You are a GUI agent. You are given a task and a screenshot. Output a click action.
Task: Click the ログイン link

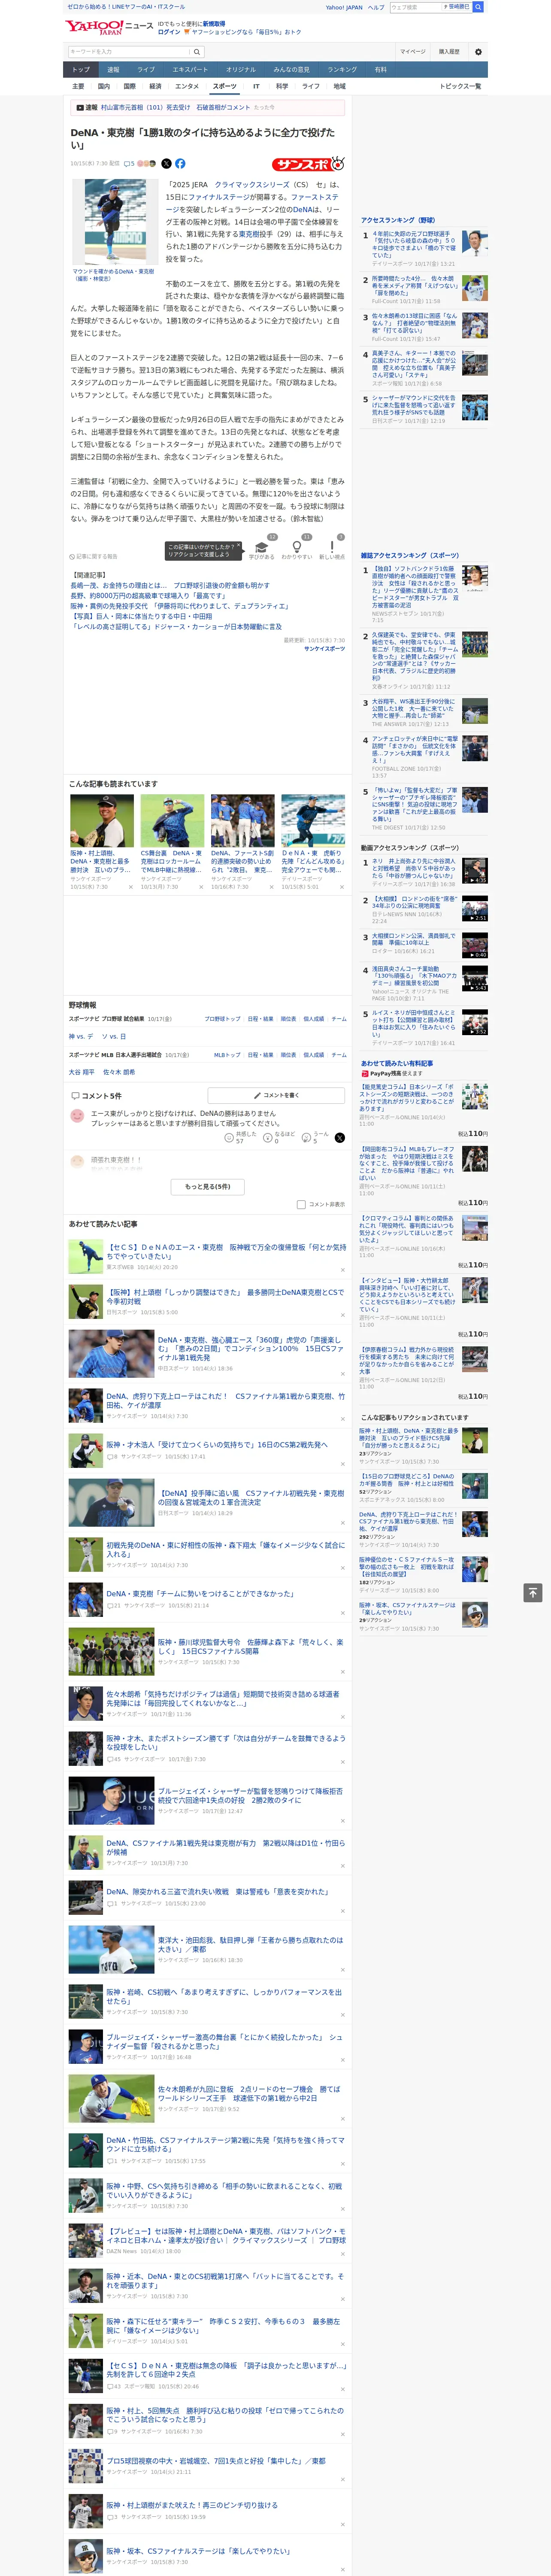tap(169, 32)
